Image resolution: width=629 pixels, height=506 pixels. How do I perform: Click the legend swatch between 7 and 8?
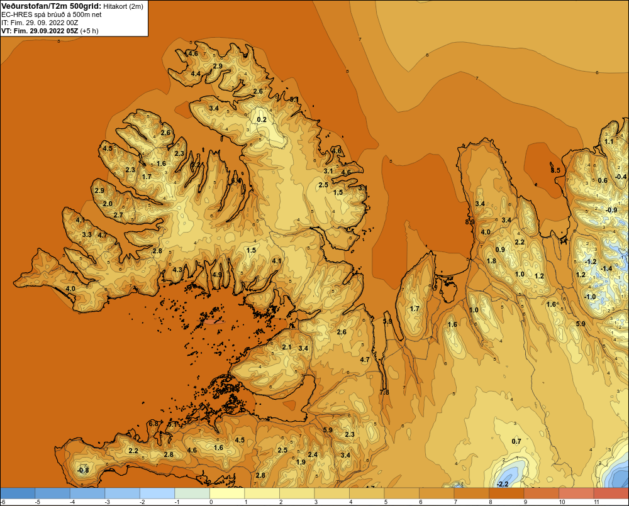point(471,493)
